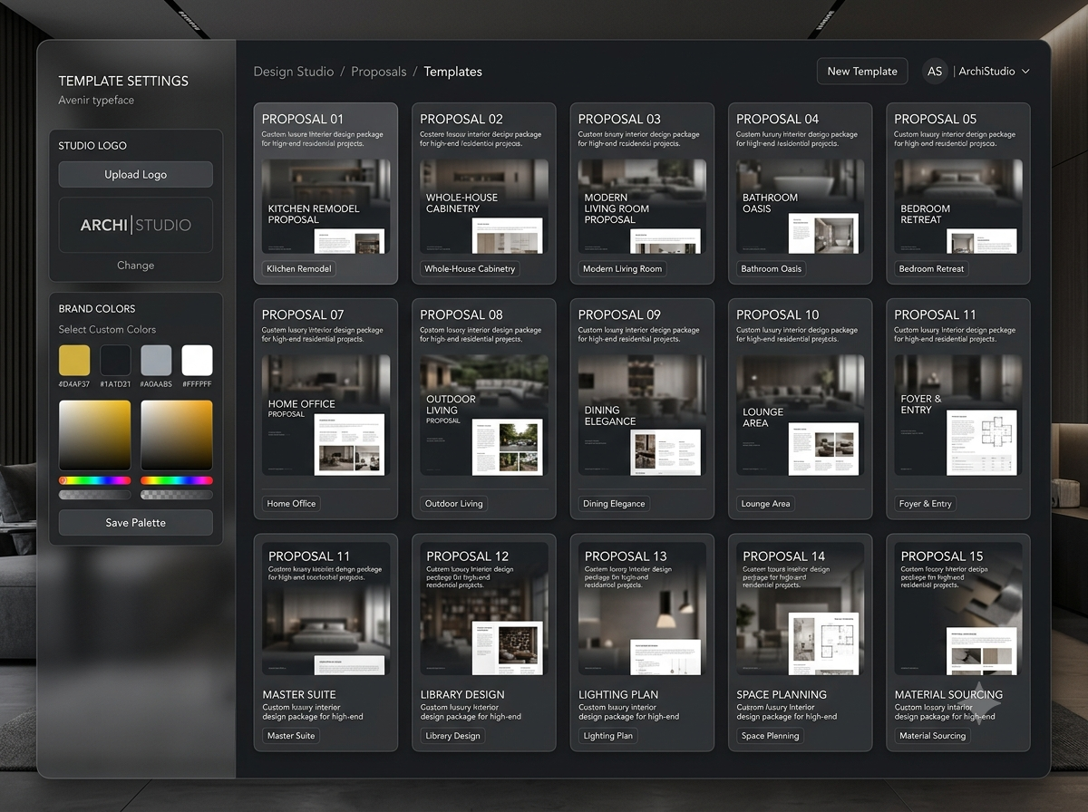Click the Bedroom Retreat tag chip
Image resolution: width=1088 pixels, height=812 pixels.
(931, 268)
